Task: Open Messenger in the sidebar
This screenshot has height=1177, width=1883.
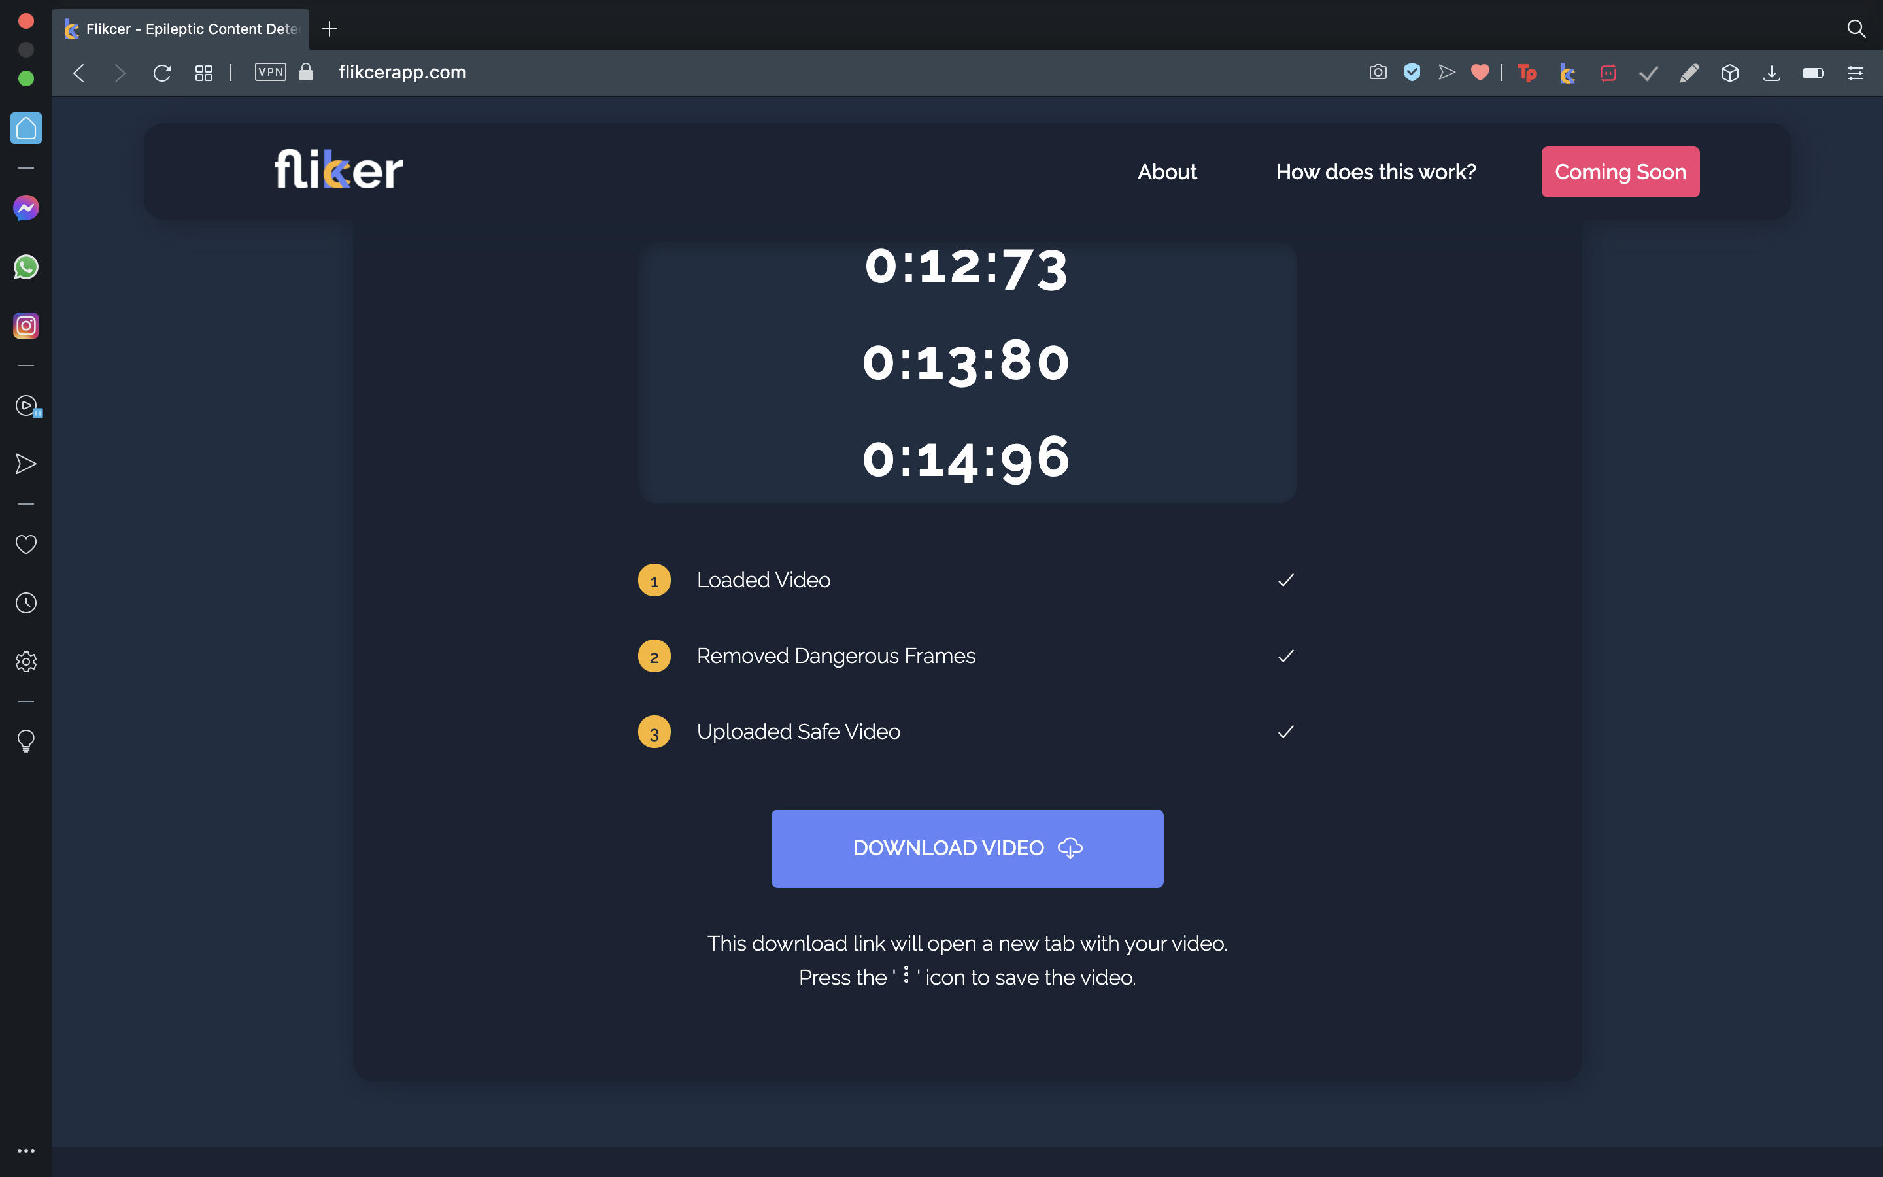Action: click(25, 208)
